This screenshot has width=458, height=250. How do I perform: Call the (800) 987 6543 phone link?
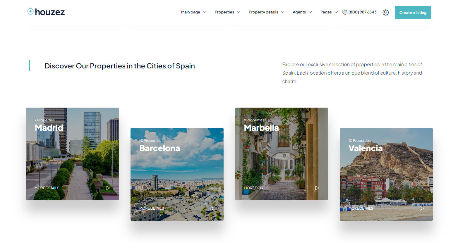[362, 12]
